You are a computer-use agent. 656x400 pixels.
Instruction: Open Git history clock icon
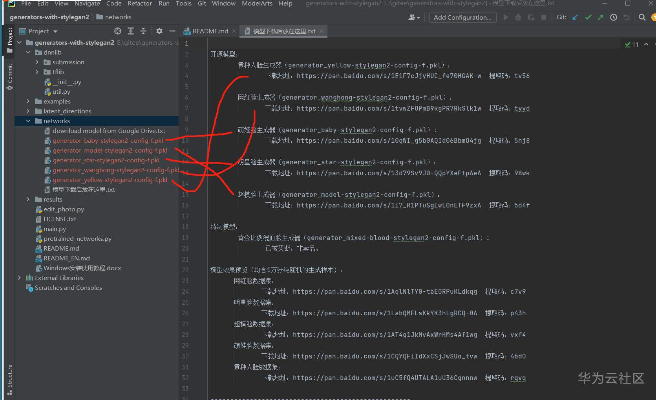(x=614, y=17)
